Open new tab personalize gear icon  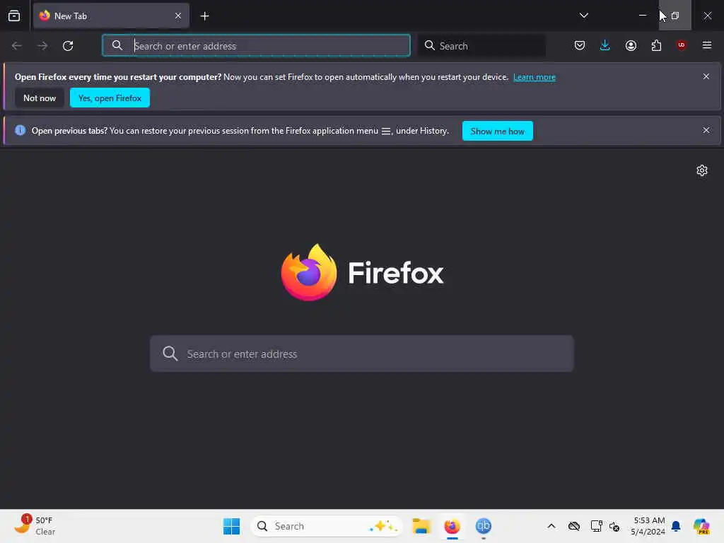pos(702,170)
